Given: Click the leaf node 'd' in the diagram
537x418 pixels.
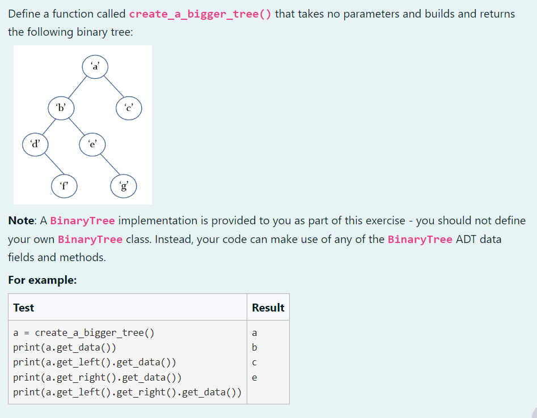Looking at the screenshot, I should 35,144.
